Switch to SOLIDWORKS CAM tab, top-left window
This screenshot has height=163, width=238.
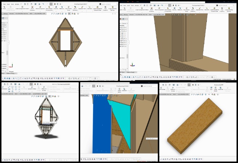(x=38, y=14)
